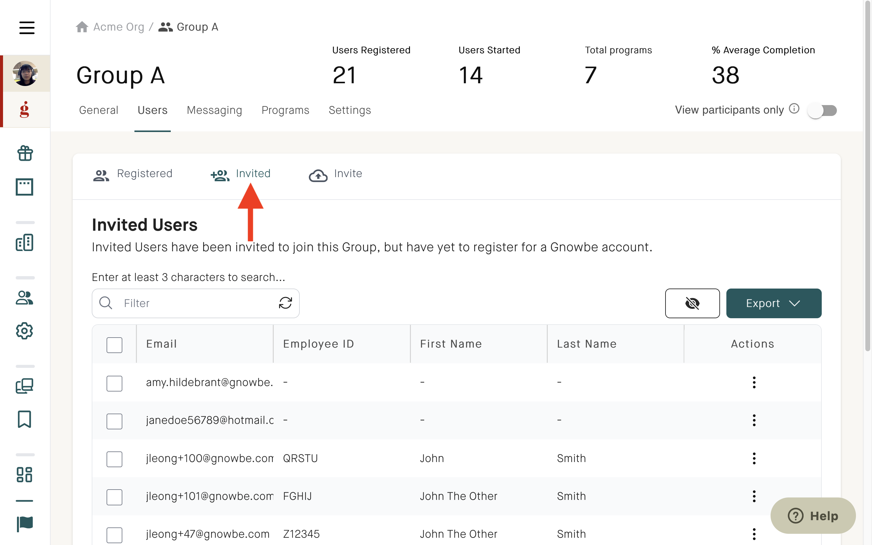Open the settings gear sidebar icon
872x545 pixels.
25,331
